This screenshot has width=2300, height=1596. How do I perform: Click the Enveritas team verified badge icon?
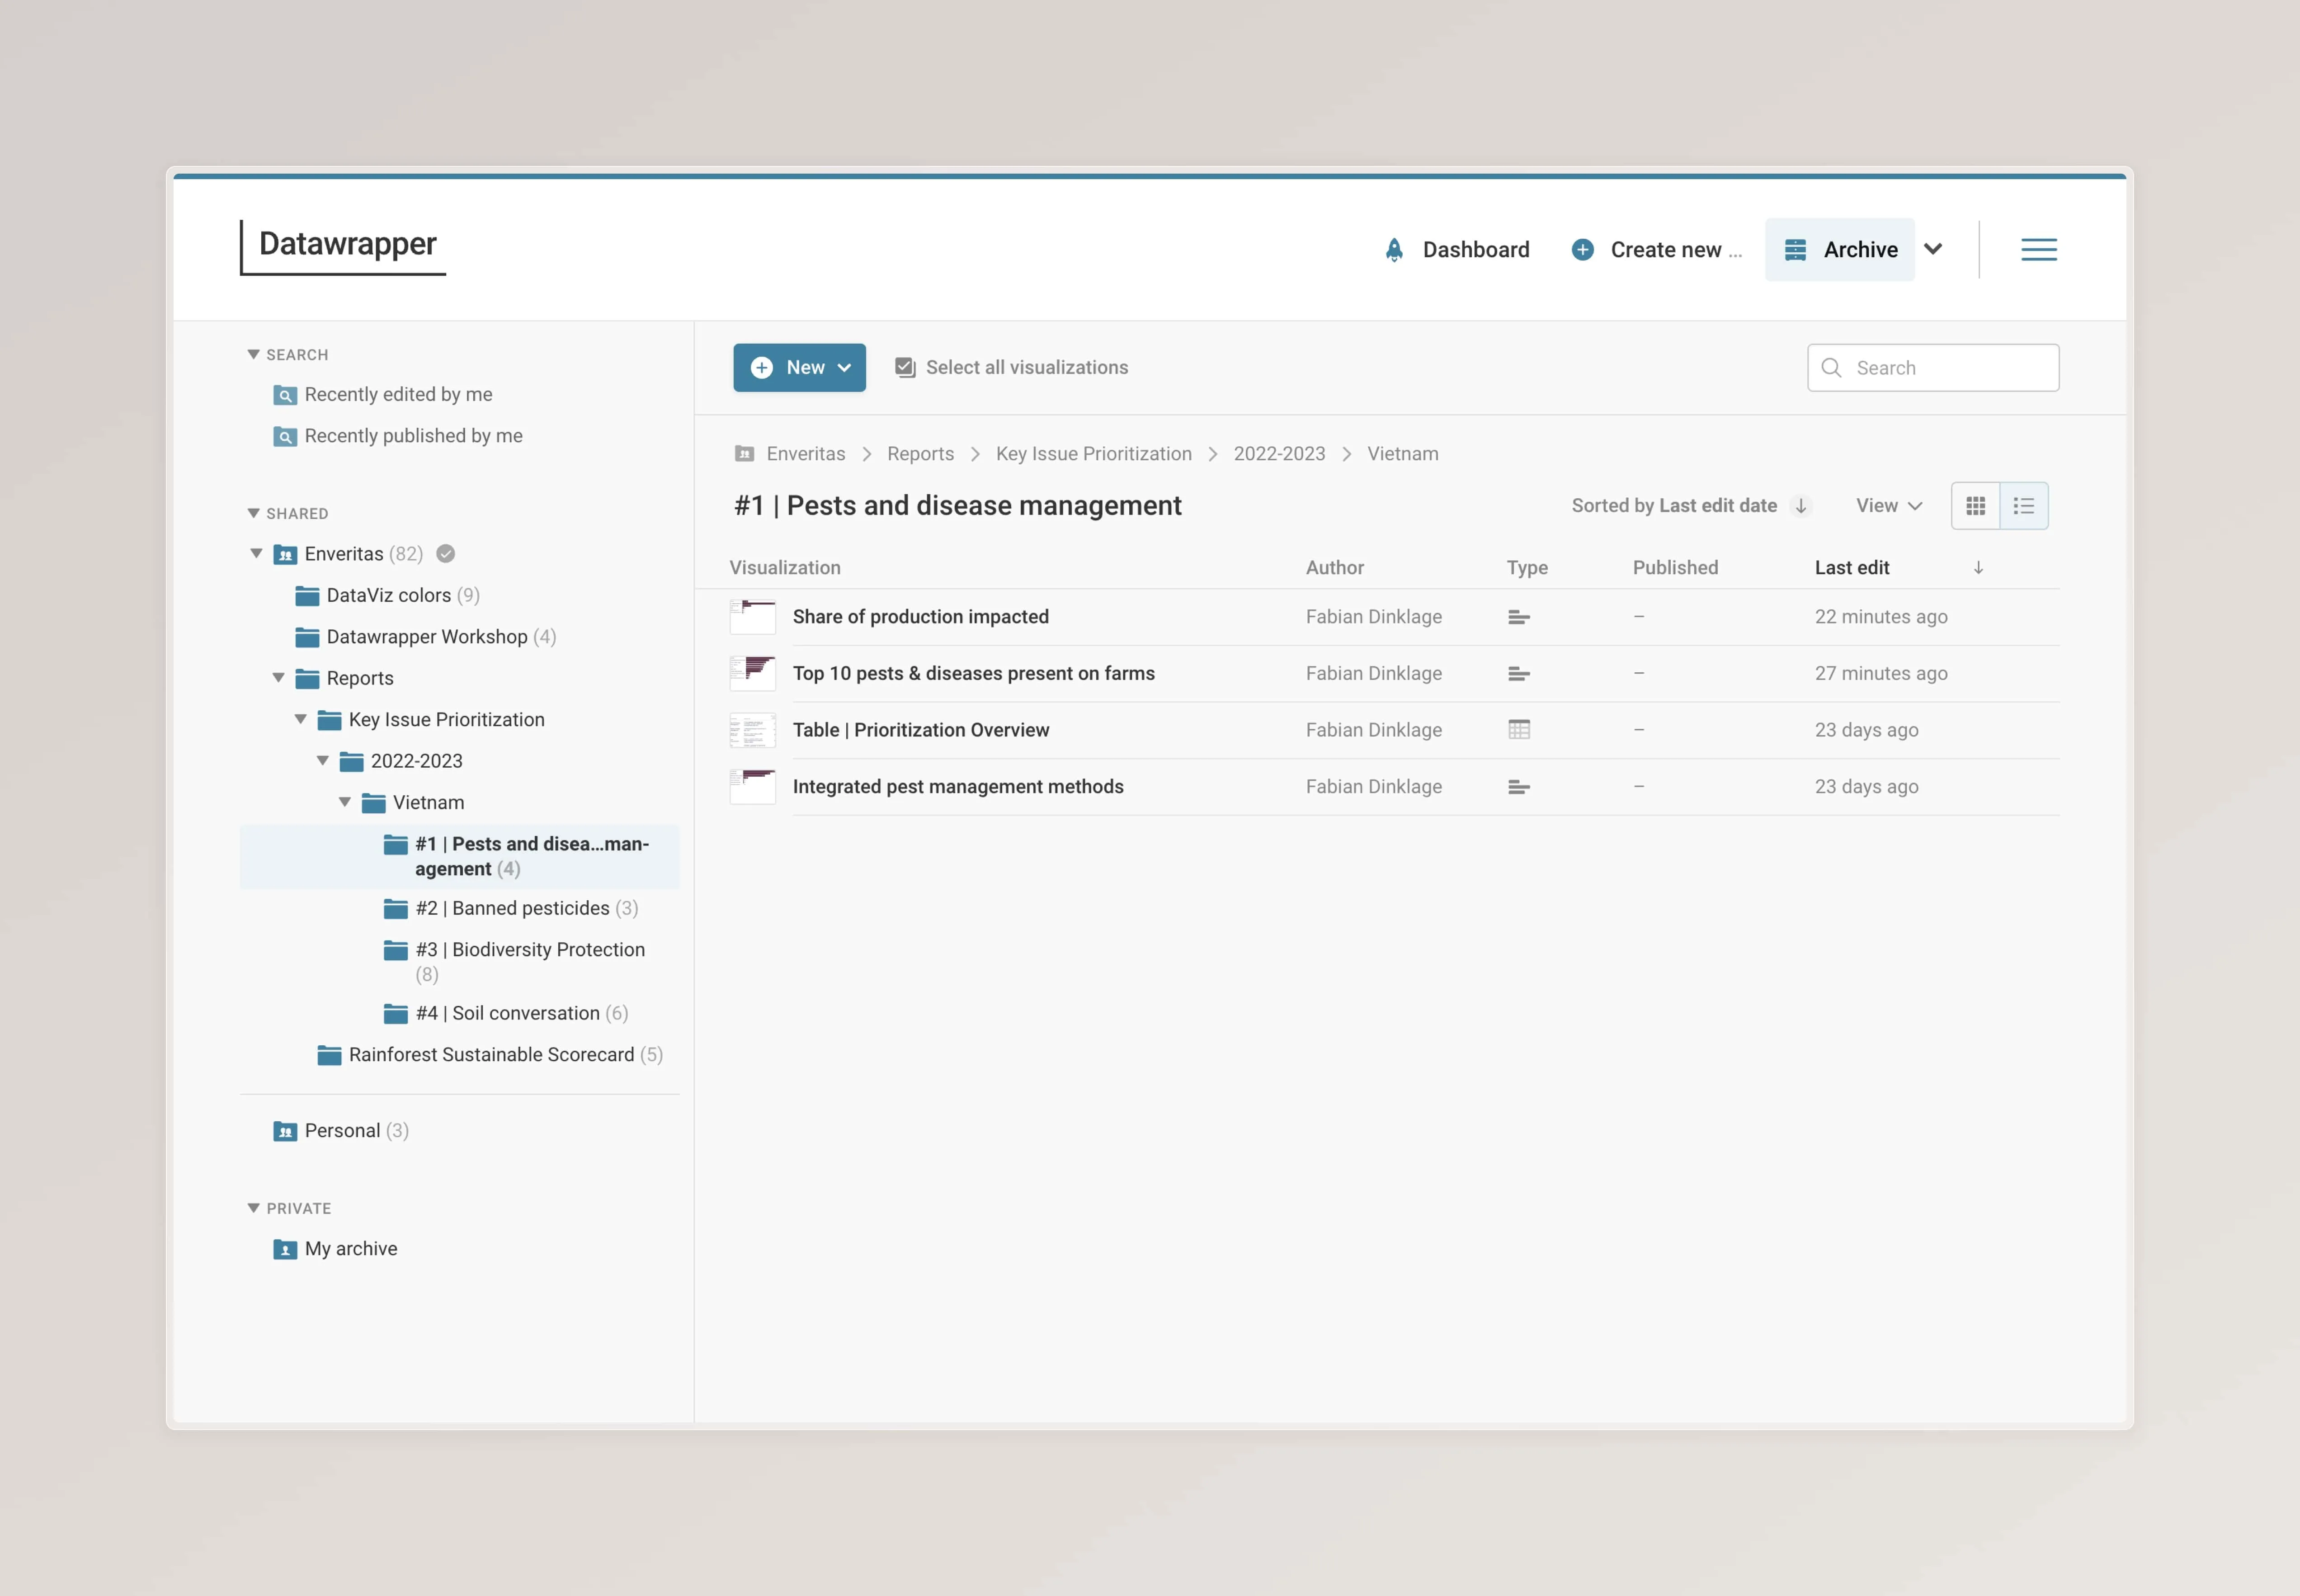pos(445,553)
